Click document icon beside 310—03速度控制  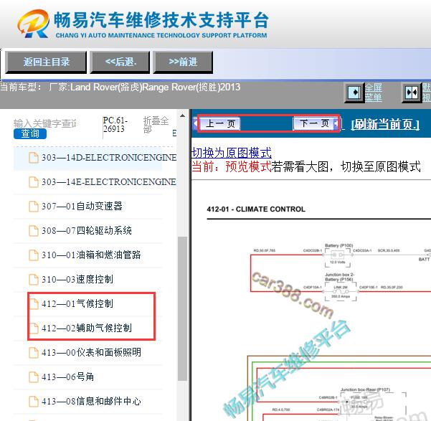pyautogui.click(x=34, y=280)
